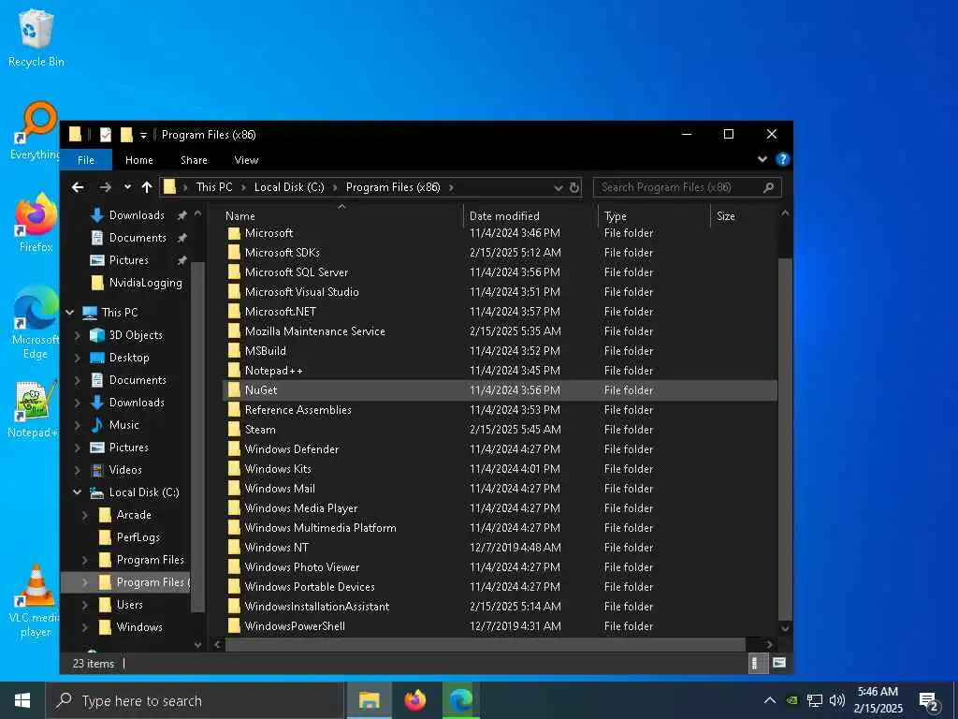Click the Forward navigation arrow
This screenshot has width=958, height=719.
pos(105,187)
